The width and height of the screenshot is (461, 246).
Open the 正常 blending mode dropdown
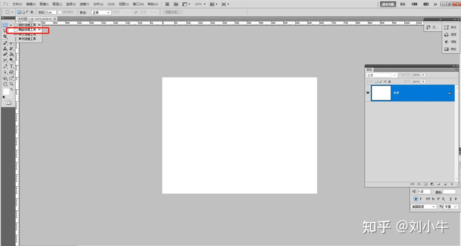(x=381, y=75)
